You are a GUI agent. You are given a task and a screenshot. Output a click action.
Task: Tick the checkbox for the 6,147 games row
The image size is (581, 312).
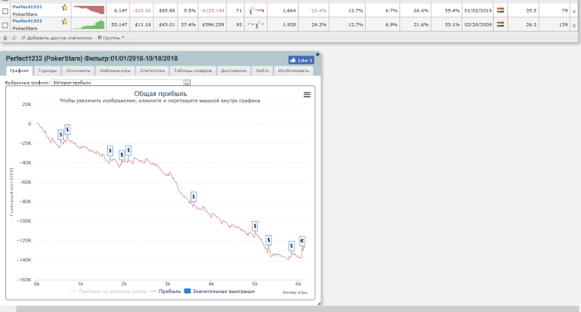pos(5,11)
